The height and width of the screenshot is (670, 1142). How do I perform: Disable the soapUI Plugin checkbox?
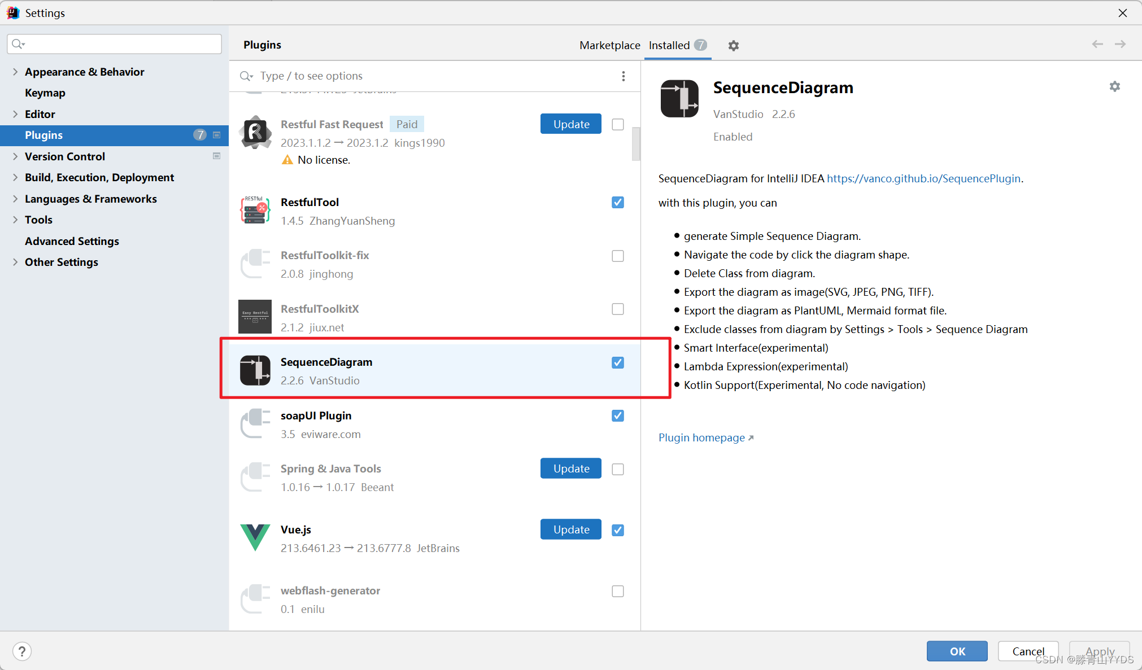(x=617, y=416)
